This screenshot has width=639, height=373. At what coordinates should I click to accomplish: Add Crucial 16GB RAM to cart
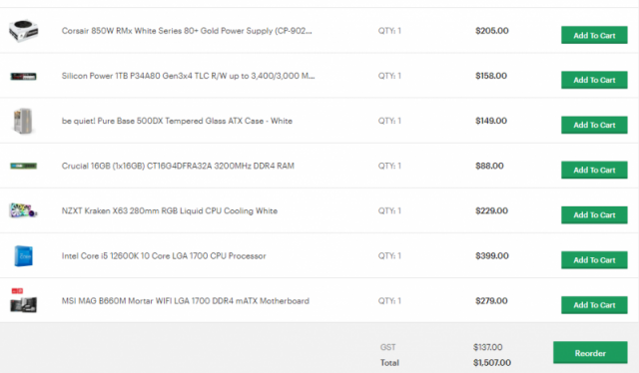click(x=594, y=170)
